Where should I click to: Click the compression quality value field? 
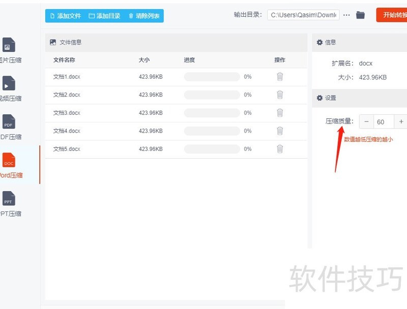pos(384,121)
